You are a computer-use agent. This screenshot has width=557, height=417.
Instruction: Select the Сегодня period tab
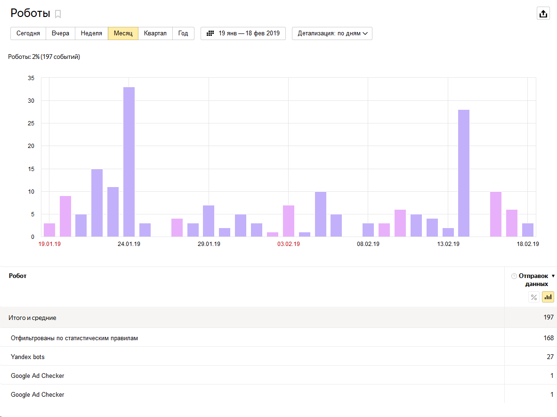pyautogui.click(x=28, y=33)
